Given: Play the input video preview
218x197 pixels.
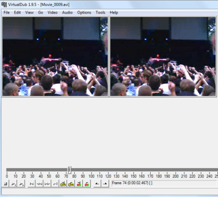Looking at the screenshot, I should click(x=13, y=184).
